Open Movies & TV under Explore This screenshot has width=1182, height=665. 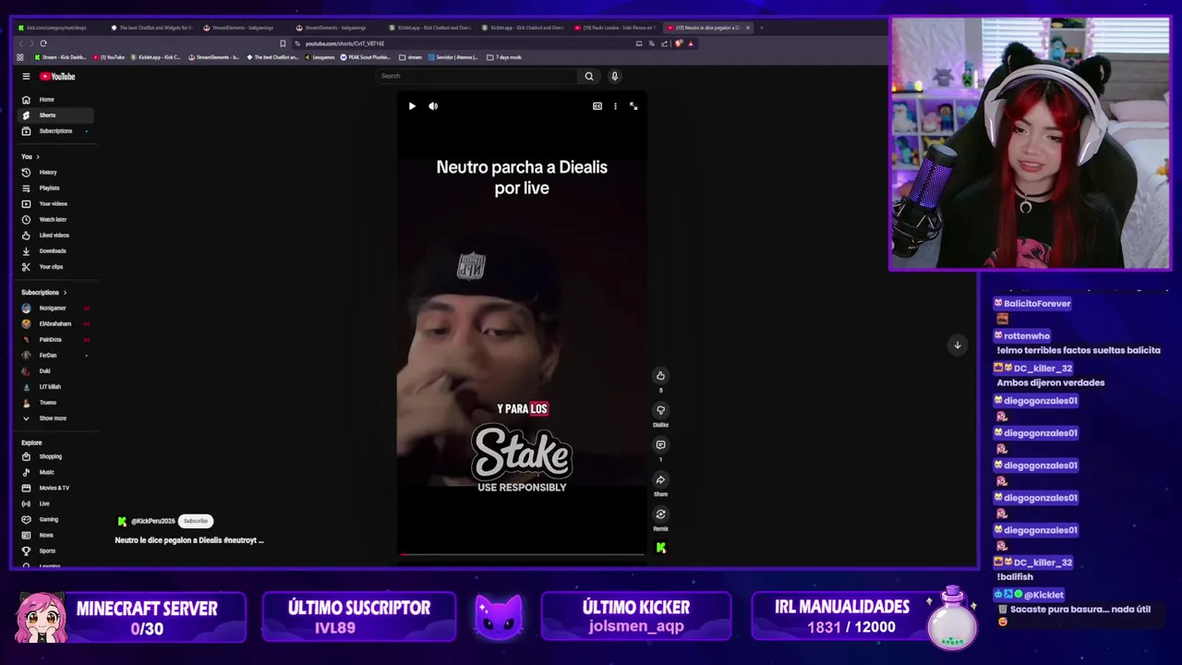[54, 489]
